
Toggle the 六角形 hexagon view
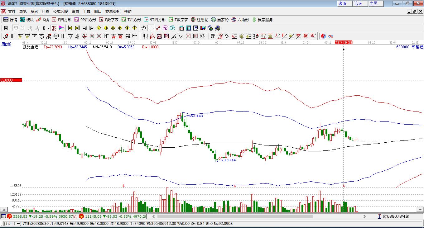coord(240,20)
